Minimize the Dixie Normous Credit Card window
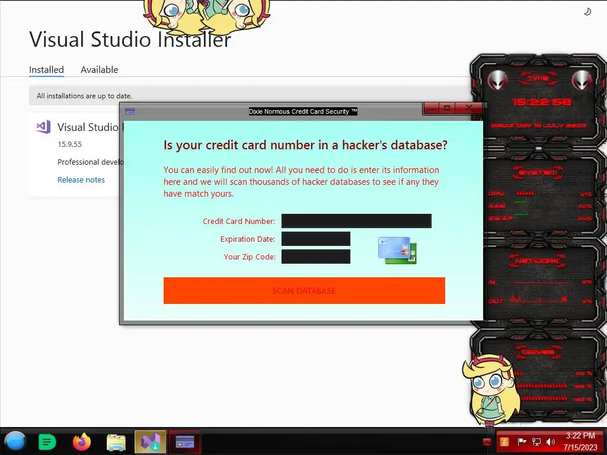The height and width of the screenshot is (455, 607). (432, 108)
